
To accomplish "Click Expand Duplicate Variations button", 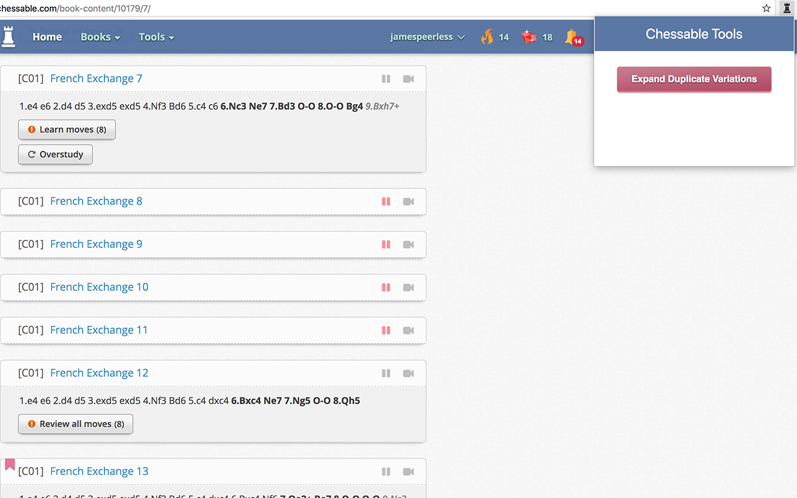I will (x=694, y=79).
